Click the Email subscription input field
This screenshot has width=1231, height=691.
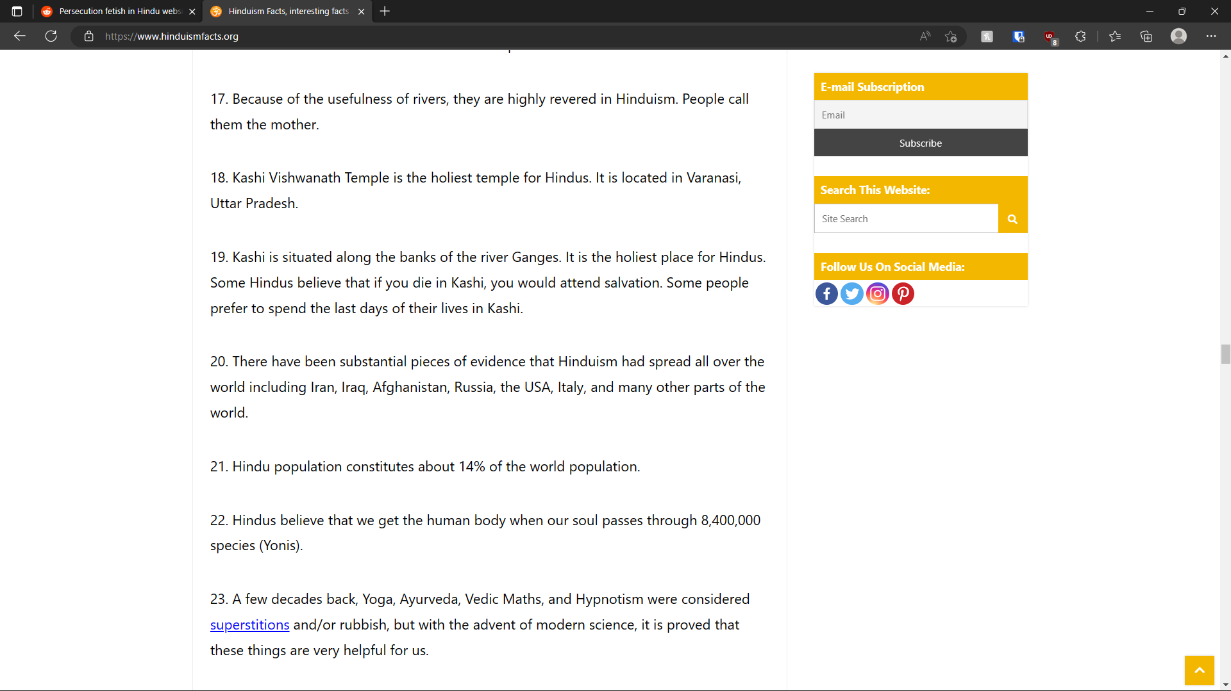[920, 115]
